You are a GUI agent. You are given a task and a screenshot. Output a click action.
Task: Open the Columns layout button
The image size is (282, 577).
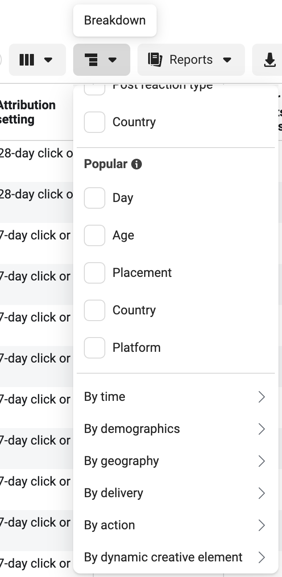pyautogui.click(x=37, y=60)
